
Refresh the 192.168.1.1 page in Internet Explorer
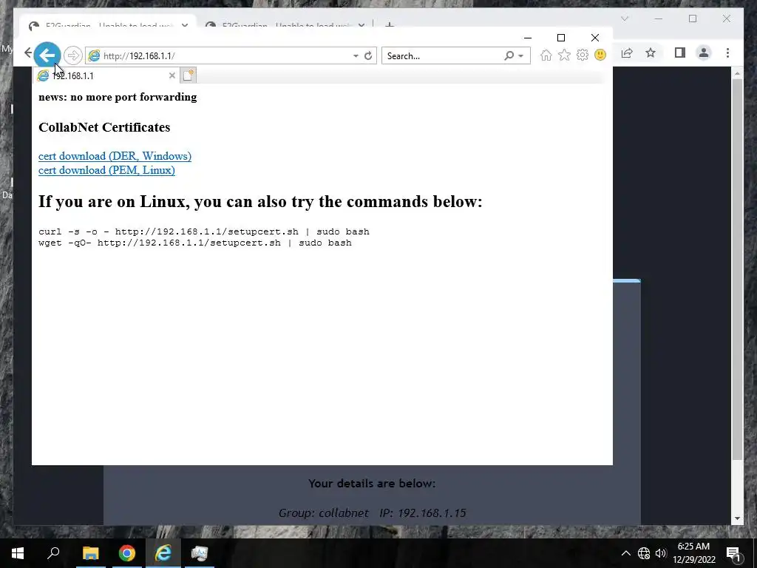368,55
